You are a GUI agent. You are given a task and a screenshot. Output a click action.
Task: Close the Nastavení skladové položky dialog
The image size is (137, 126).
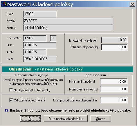click(132, 4)
